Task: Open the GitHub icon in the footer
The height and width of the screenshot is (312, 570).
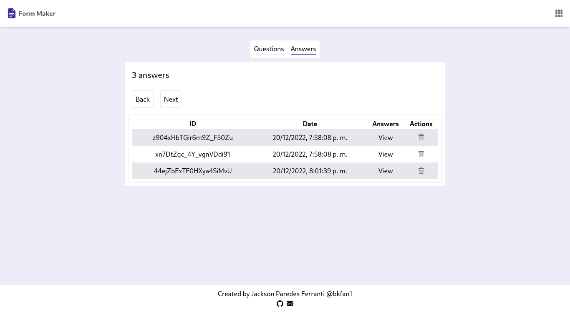Action: [x=280, y=304]
